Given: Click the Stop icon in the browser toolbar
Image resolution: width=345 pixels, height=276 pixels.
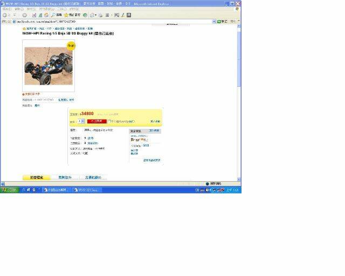Looking at the screenshot, I should [x=34, y=15].
